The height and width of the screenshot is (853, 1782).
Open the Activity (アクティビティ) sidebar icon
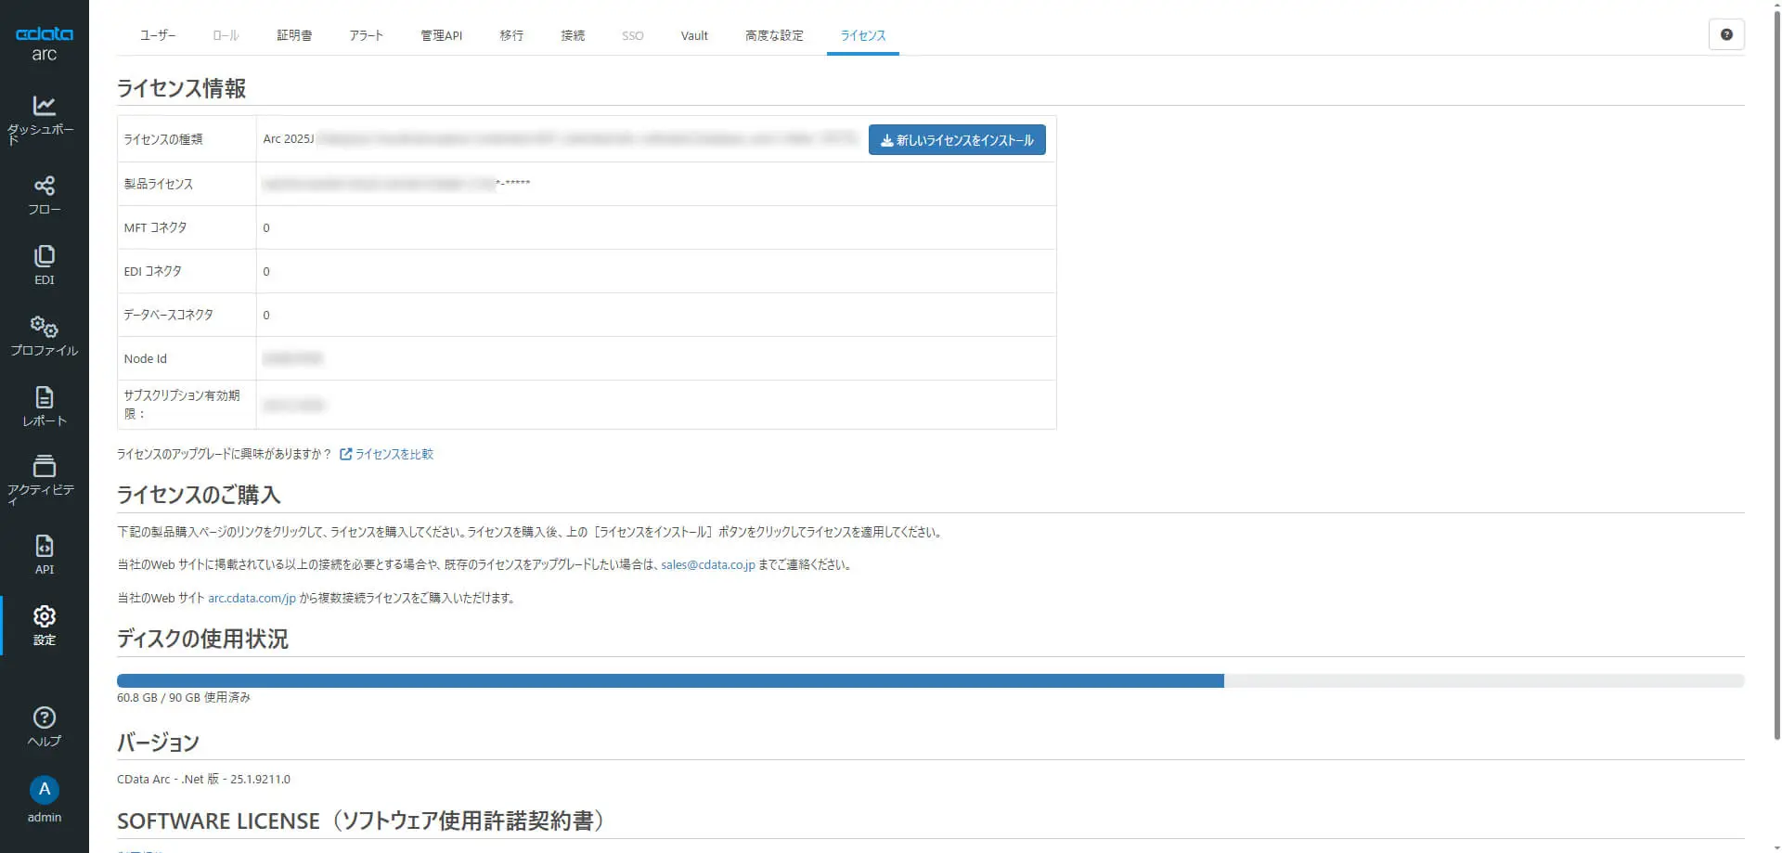point(44,466)
